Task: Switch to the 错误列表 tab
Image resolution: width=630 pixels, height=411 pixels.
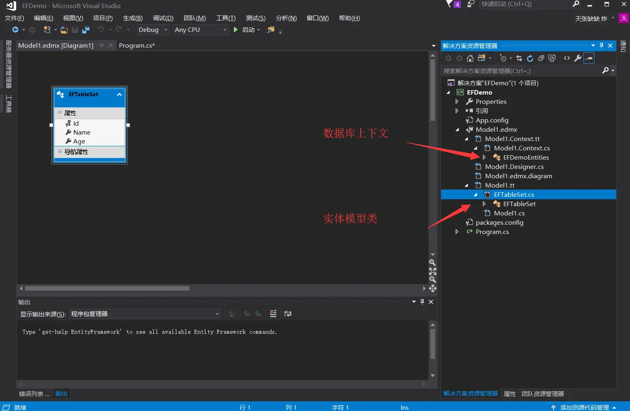Action: [34, 394]
